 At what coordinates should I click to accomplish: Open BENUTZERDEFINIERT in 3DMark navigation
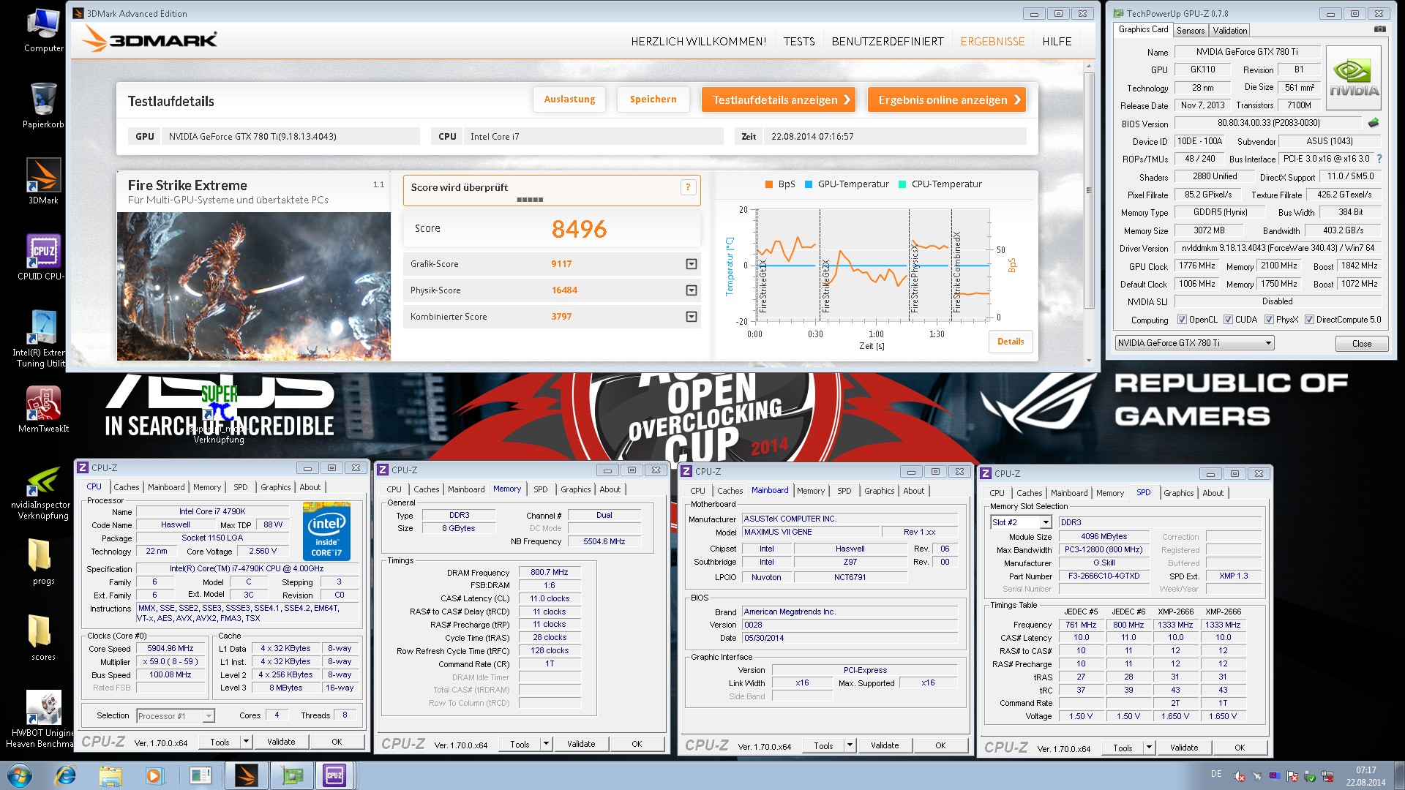click(888, 42)
